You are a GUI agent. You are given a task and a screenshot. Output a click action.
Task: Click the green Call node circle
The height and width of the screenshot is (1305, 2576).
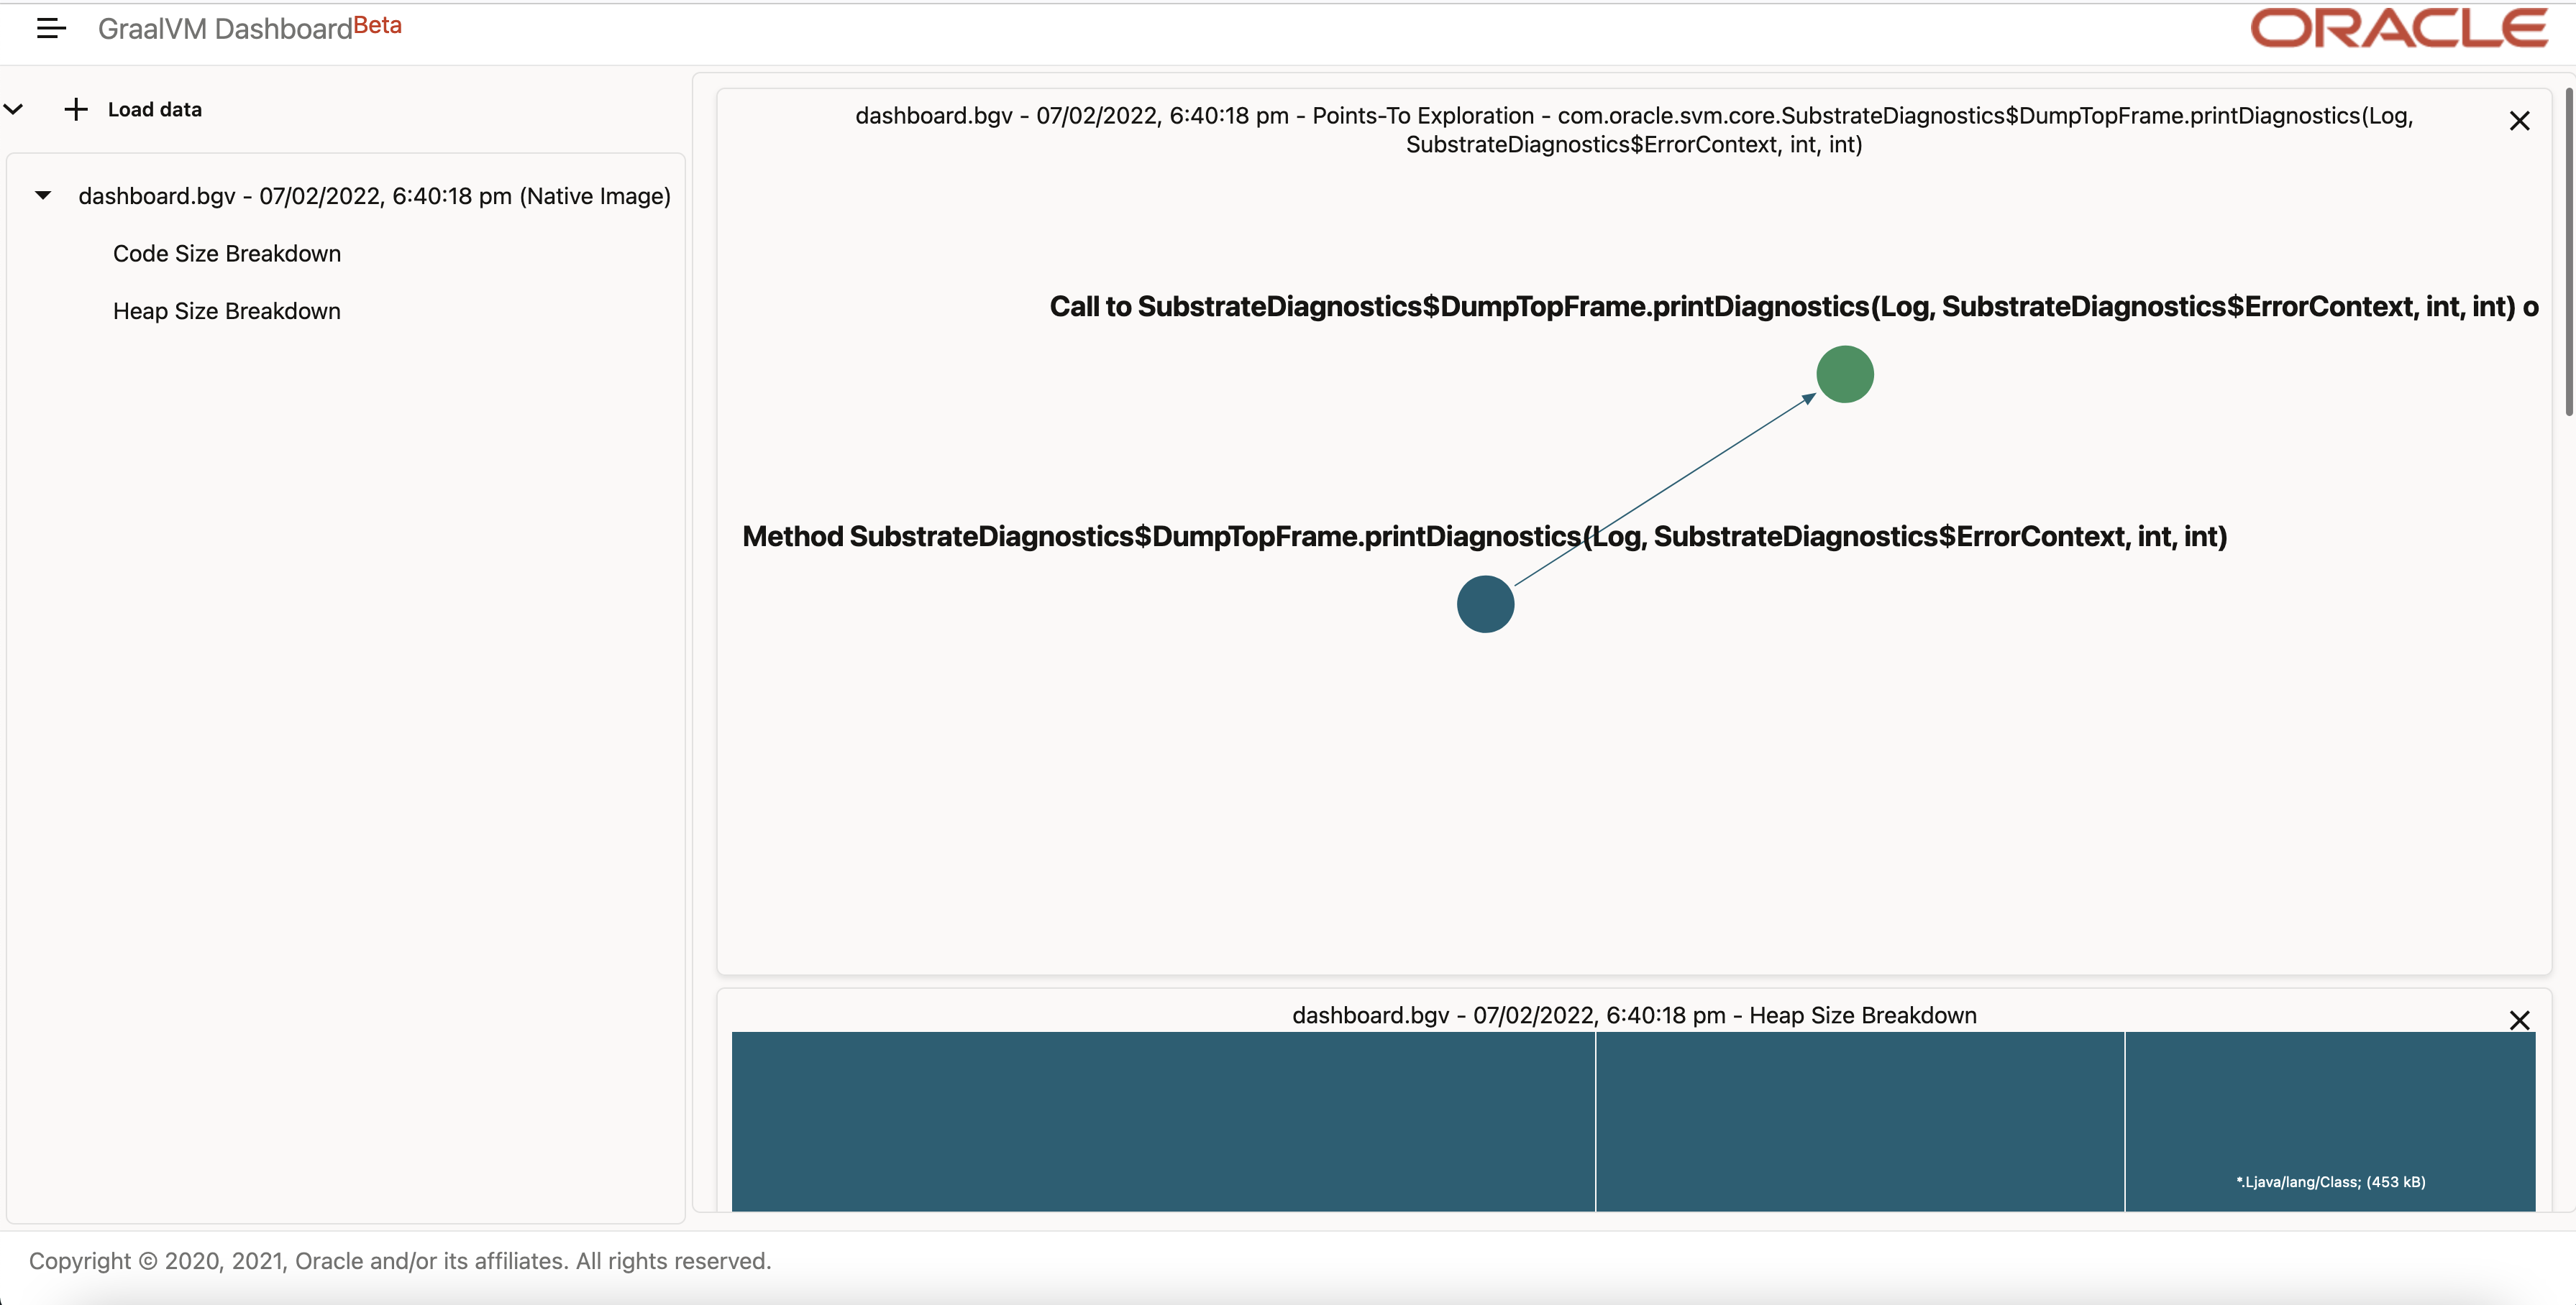click(x=1845, y=374)
